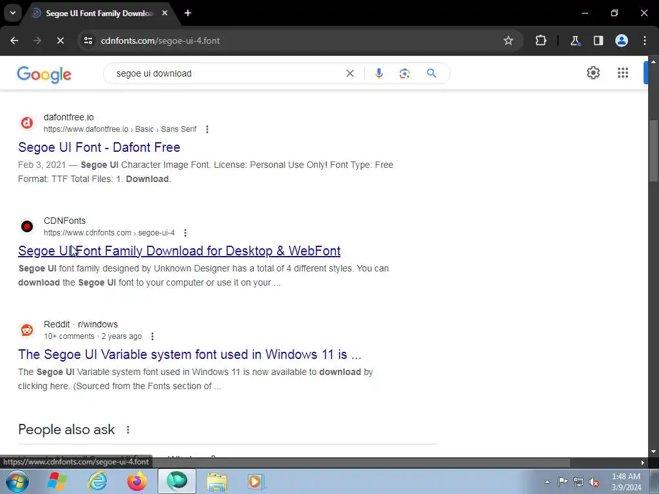
Task: Toggle the browser side panel icon
Action: (x=598, y=41)
